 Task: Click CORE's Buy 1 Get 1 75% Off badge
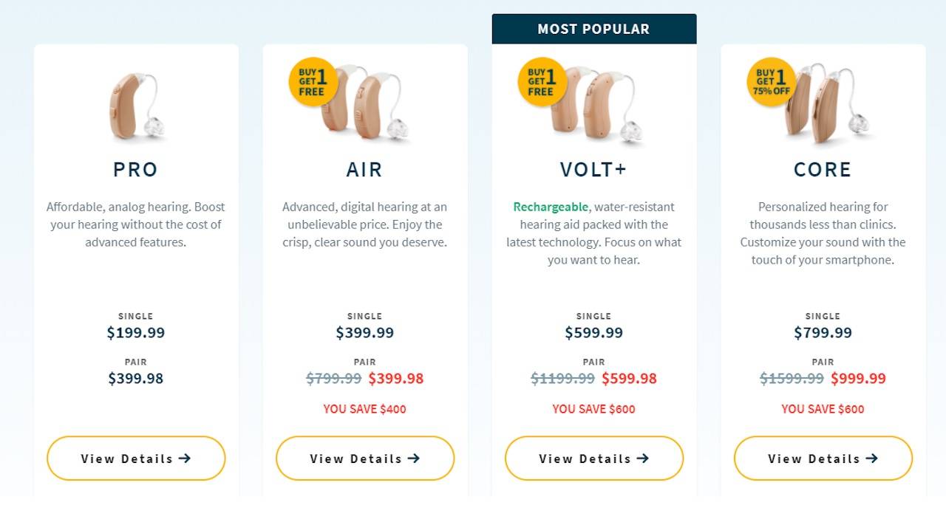click(x=771, y=82)
